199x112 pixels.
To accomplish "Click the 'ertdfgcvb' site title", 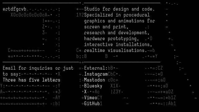I will click(15, 9).
